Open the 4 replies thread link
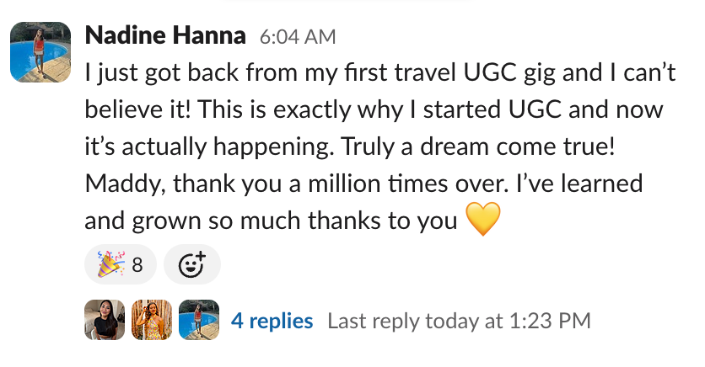Screen dimensions: 705x367 point(272,321)
